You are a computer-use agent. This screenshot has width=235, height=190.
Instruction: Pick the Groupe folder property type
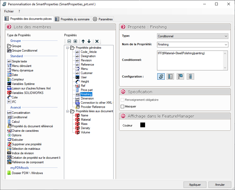14,46
